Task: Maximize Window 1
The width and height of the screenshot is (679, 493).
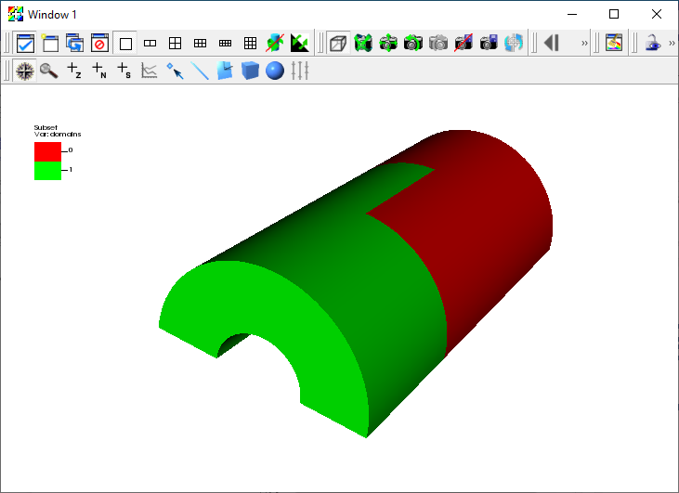Action: point(614,14)
